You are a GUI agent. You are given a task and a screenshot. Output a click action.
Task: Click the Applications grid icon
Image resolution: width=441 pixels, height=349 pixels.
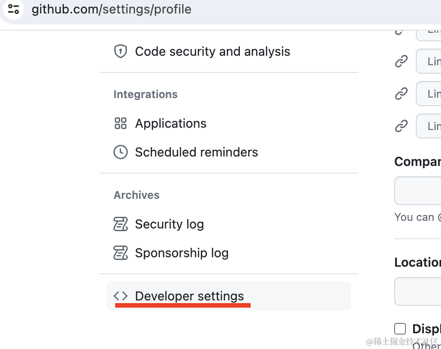(x=120, y=124)
